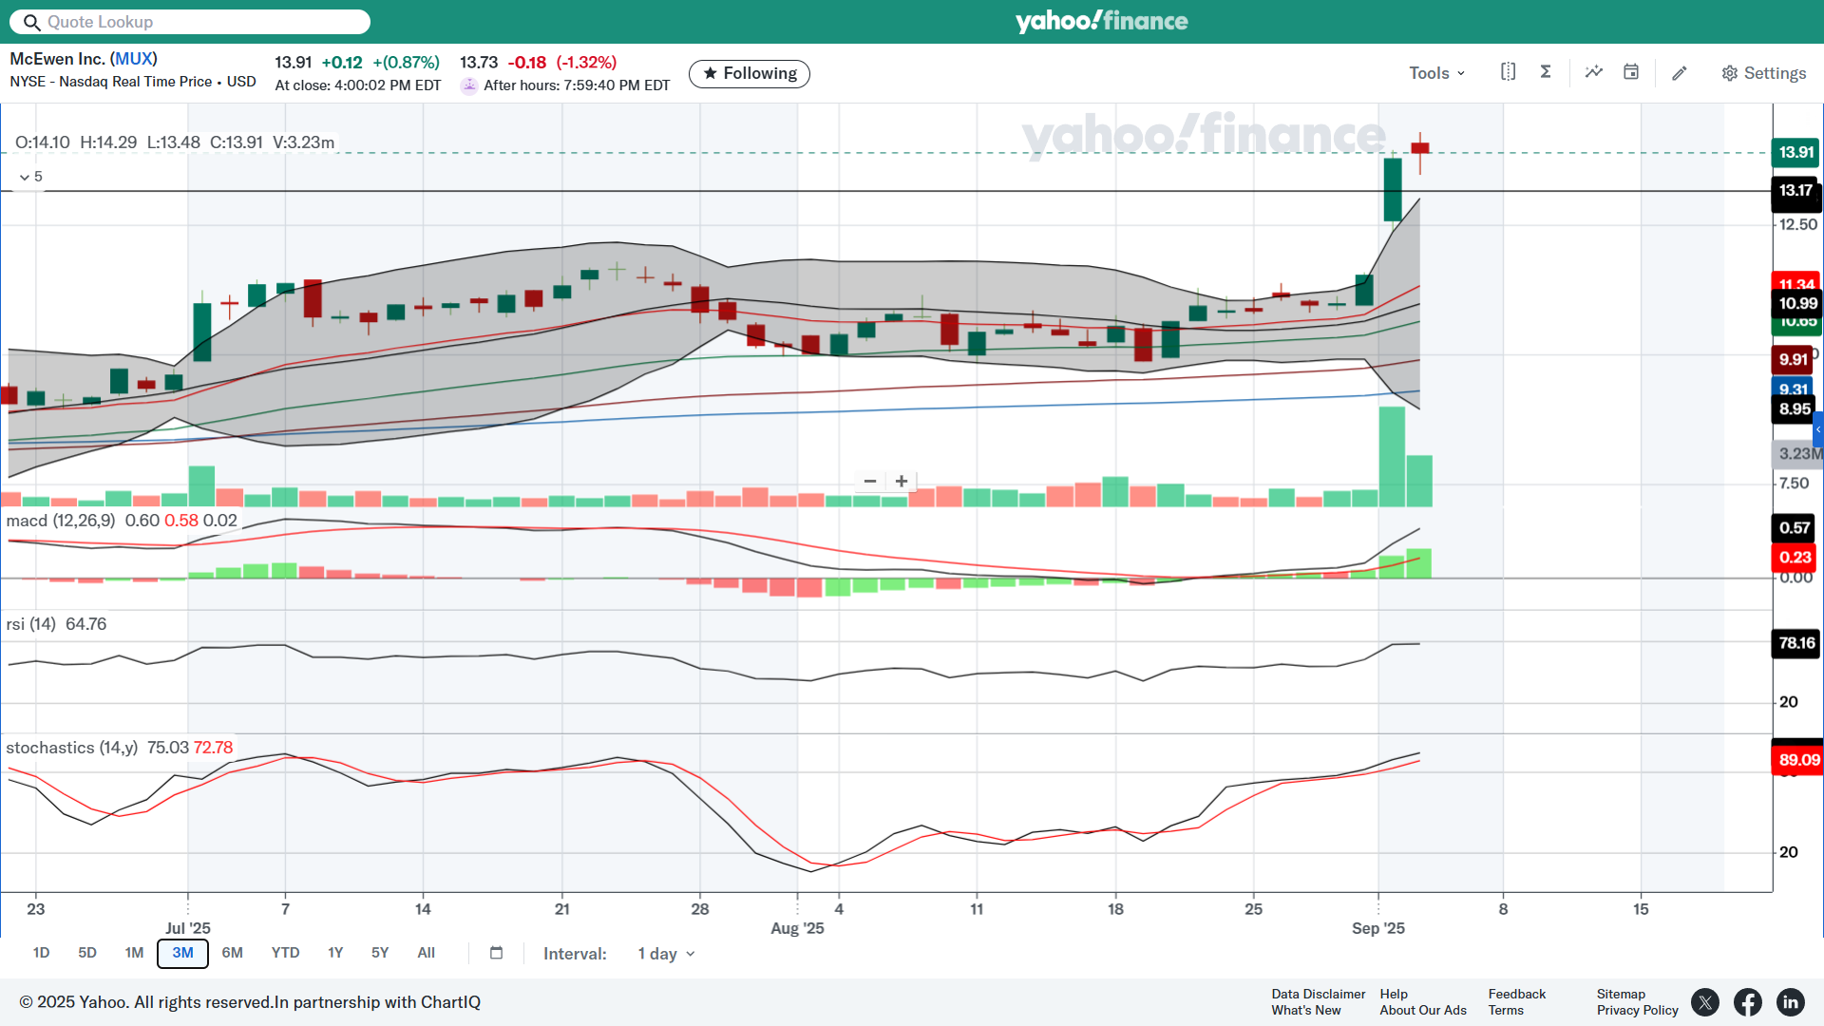Open chart Settings gear
This screenshot has width=1824, height=1026.
1763,73
